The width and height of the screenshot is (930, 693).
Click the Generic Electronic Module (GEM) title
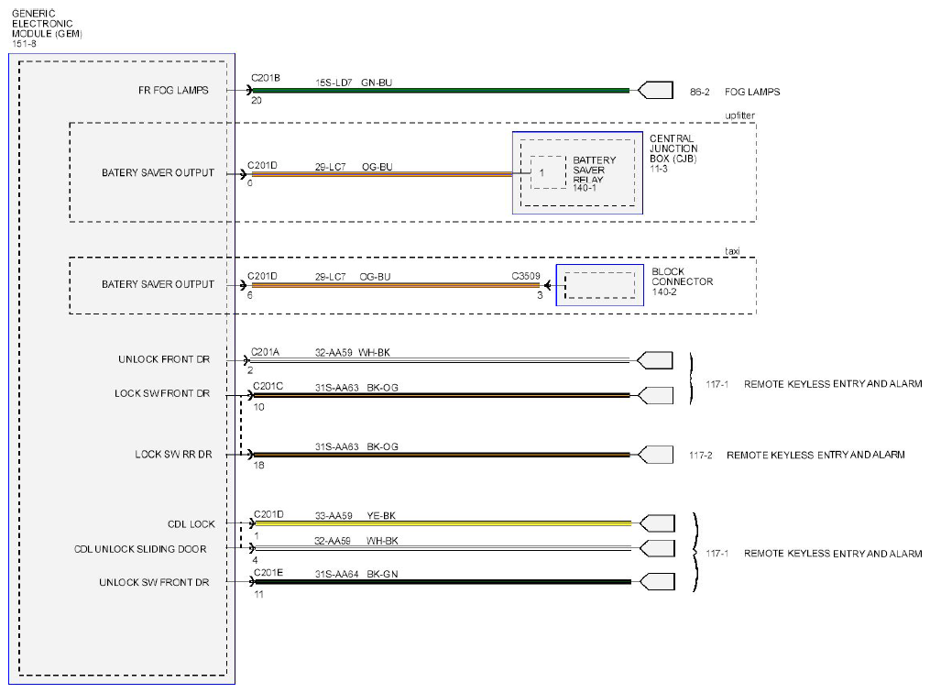(47, 27)
